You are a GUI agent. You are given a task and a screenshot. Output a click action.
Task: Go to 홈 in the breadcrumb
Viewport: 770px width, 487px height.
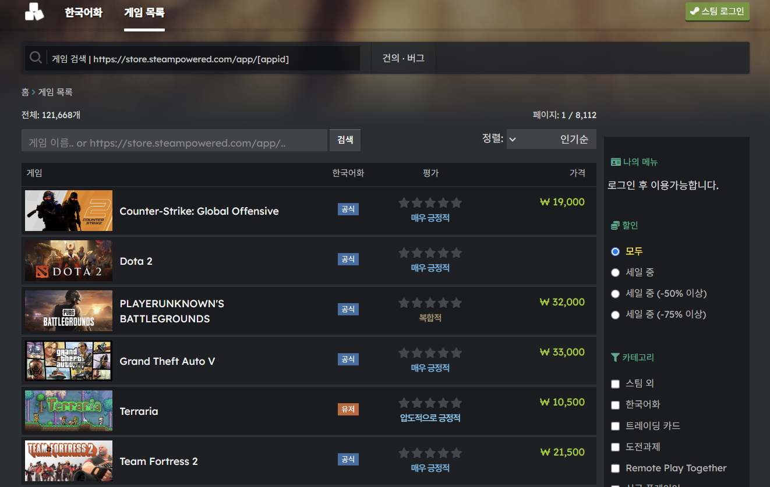[x=25, y=92]
